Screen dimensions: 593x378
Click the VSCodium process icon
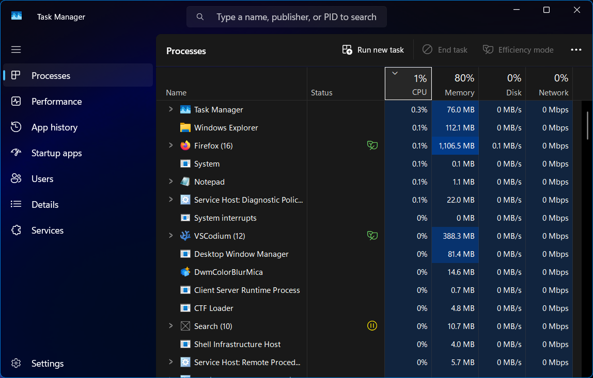point(185,236)
